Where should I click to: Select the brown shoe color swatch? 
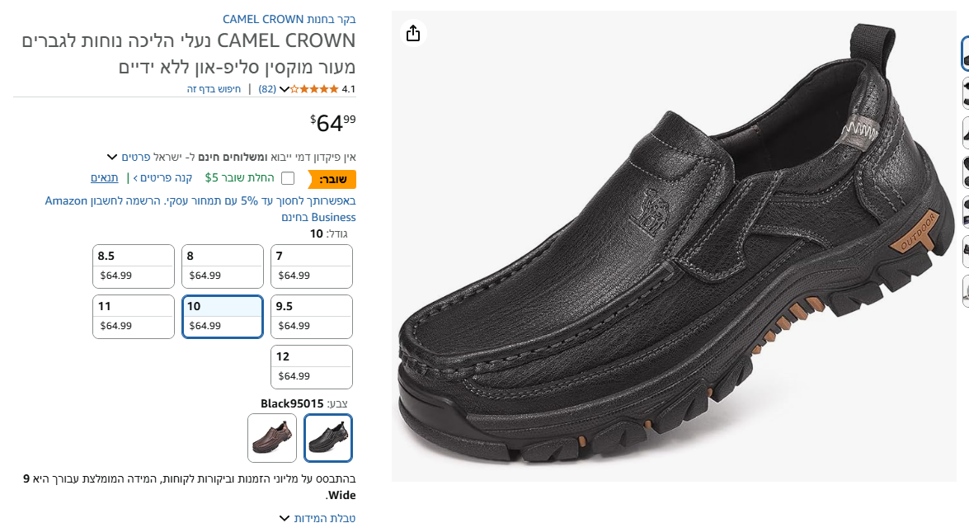coord(272,437)
